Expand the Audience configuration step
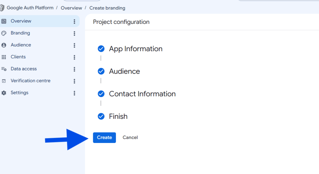 (125, 71)
